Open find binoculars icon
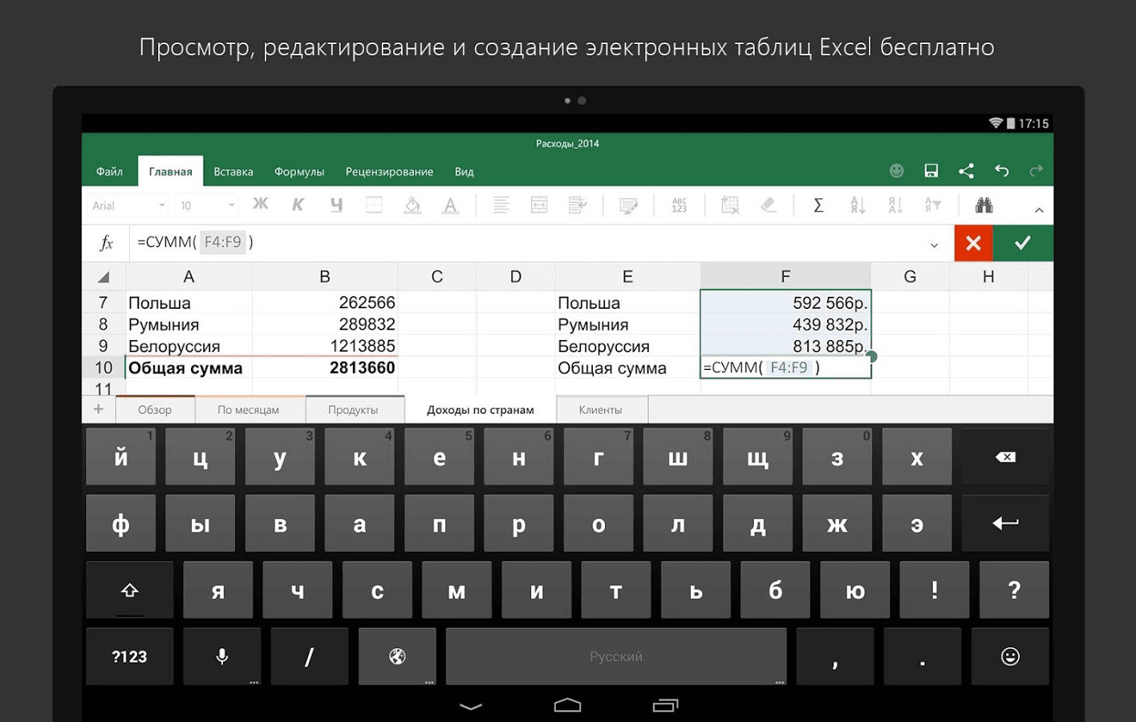Viewport: 1136px width, 722px height. tap(984, 205)
